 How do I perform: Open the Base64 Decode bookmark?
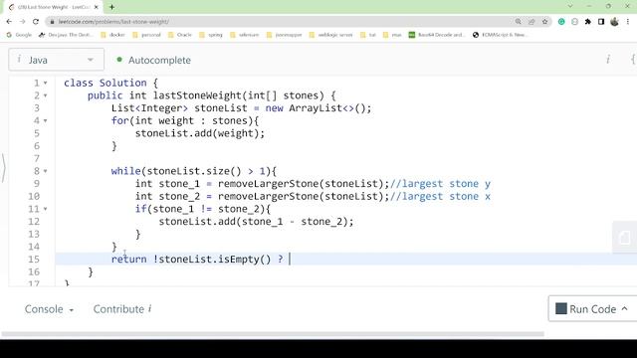coord(437,35)
